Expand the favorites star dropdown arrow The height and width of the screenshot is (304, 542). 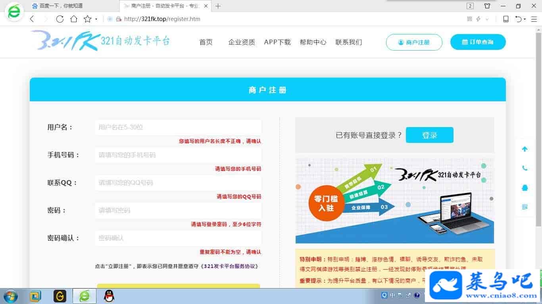pos(96,19)
